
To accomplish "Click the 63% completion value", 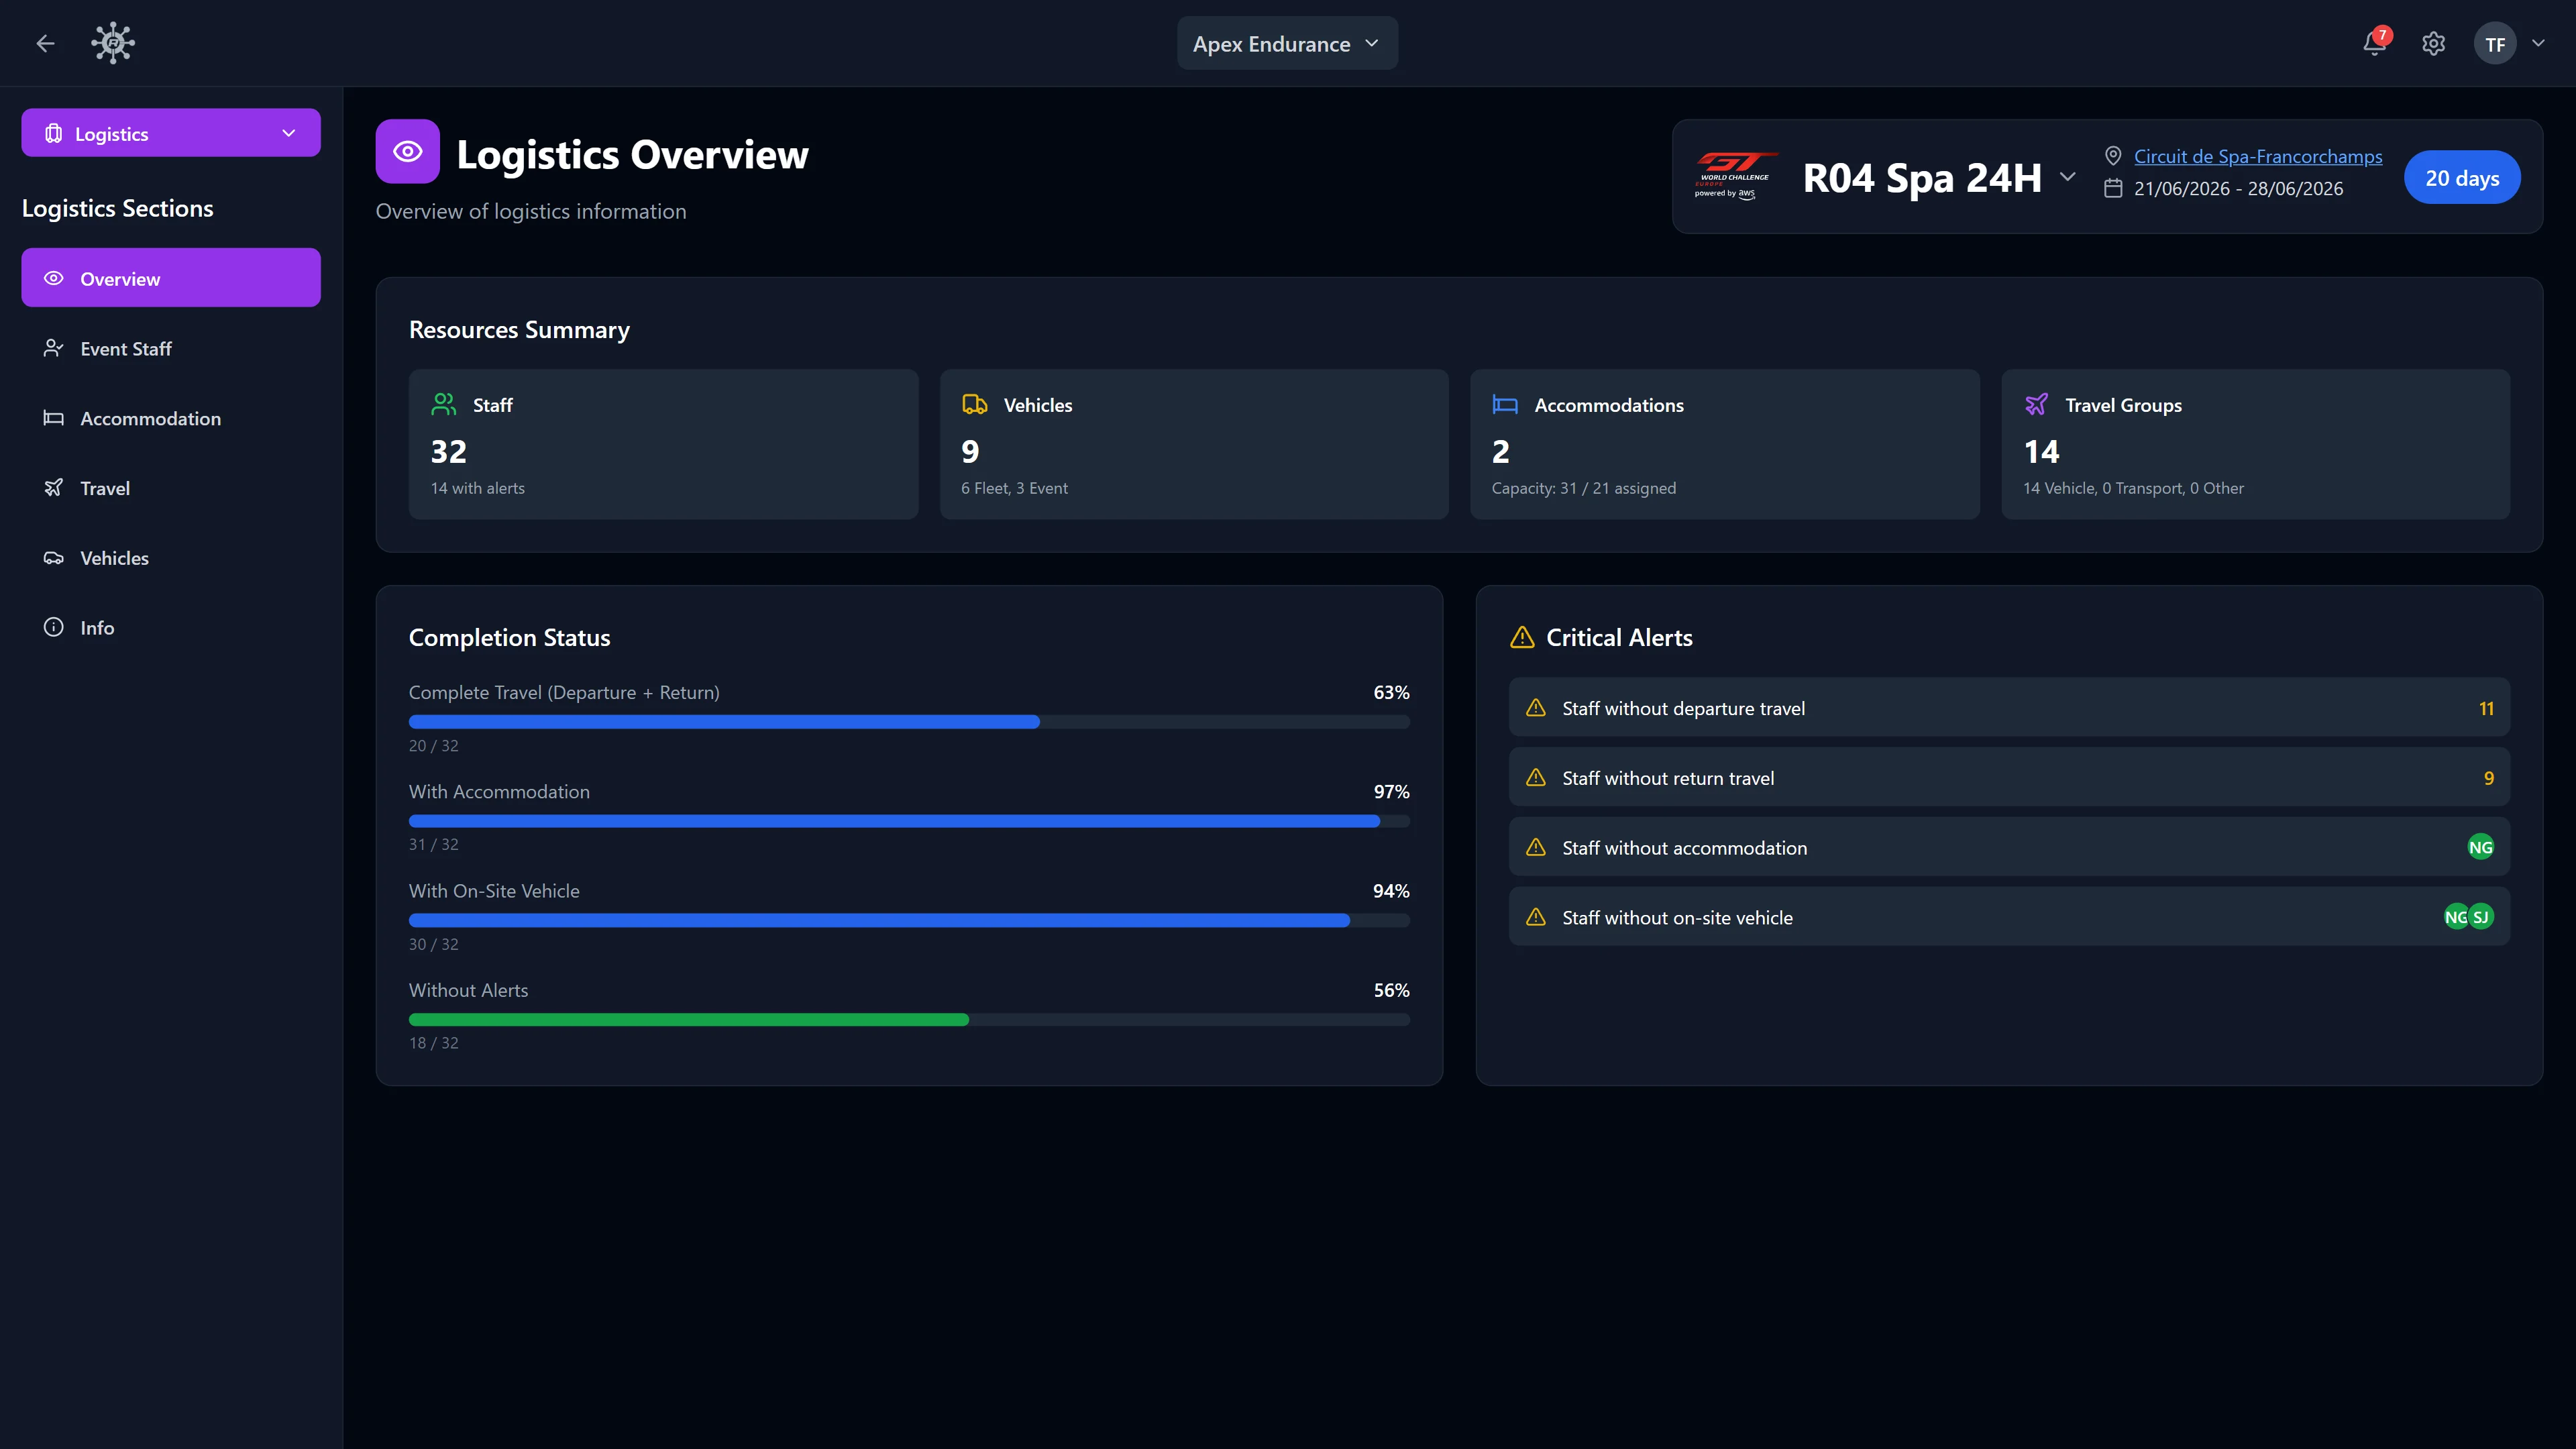I will tap(1391, 692).
